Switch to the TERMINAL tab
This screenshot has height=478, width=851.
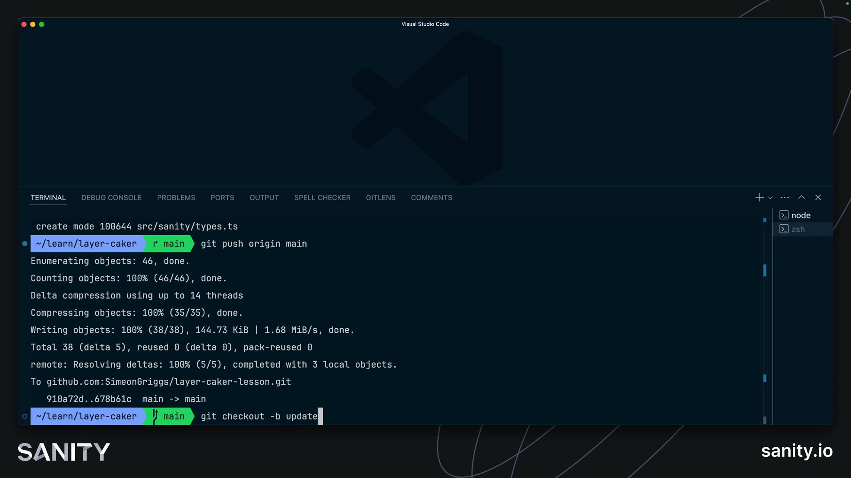tap(48, 198)
